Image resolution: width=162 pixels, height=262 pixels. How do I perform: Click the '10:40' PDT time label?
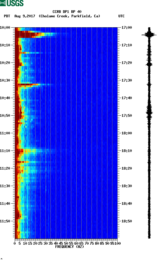[5, 98]
